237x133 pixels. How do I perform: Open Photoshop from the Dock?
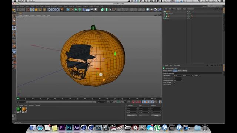(x=69, y=127)
